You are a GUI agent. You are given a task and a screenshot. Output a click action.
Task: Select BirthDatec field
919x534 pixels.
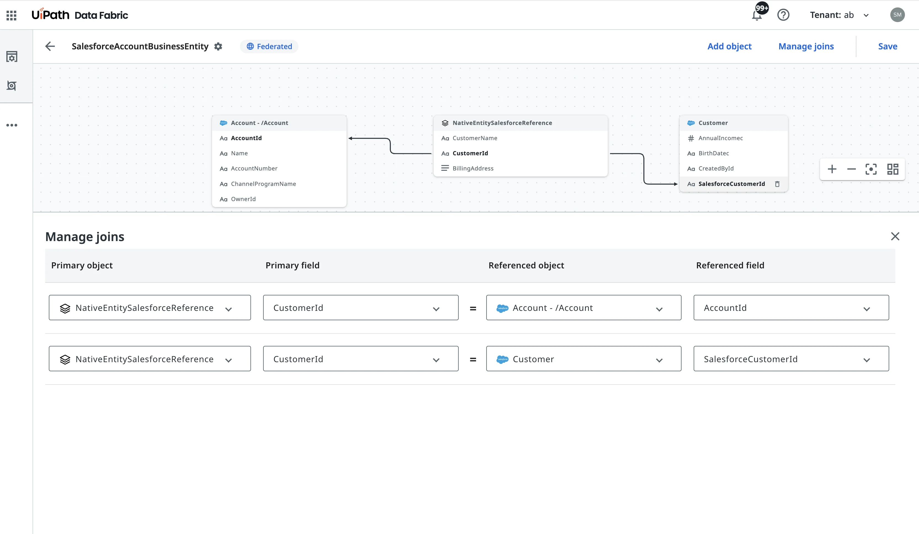[733, 154]
